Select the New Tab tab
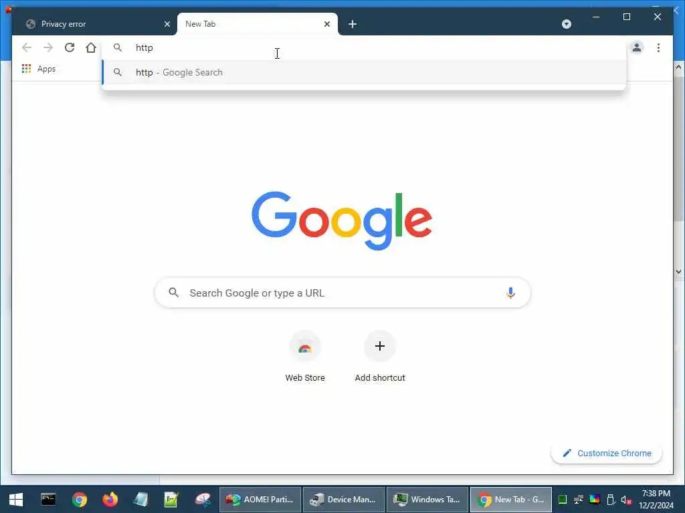This screenshot has height=513, width=685. (x=257, y=24)
